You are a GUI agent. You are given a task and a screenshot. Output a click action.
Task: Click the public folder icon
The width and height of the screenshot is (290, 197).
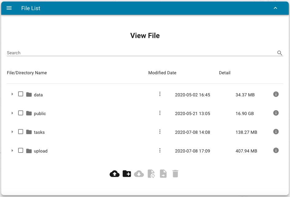[x=29, y=113]
